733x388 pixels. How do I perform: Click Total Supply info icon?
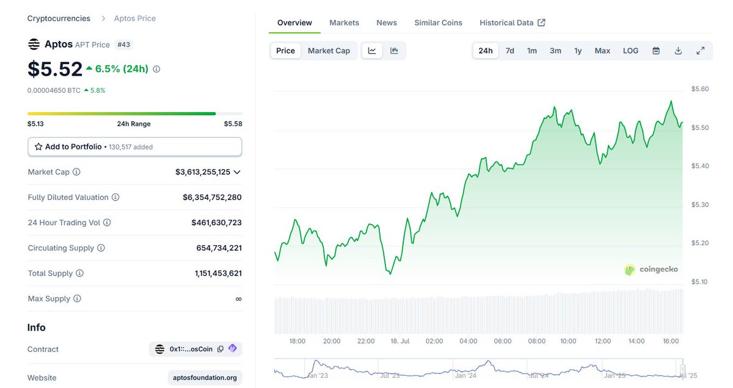[x=79, y=273]
